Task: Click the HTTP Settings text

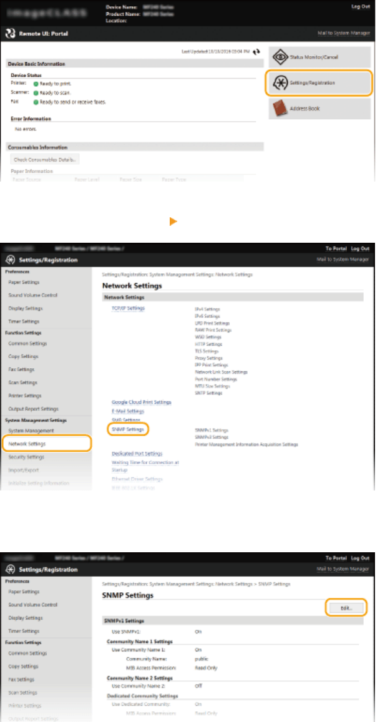Action: (x=208, y=344)
